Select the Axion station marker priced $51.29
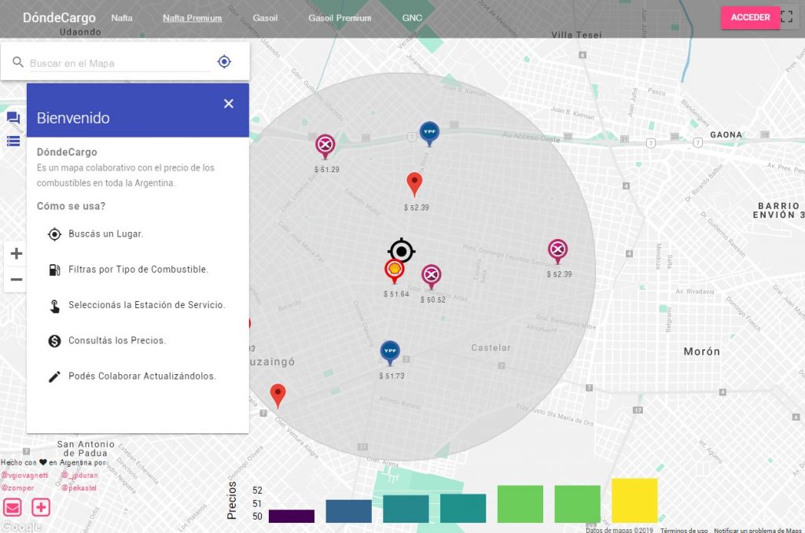 point(325,145)
